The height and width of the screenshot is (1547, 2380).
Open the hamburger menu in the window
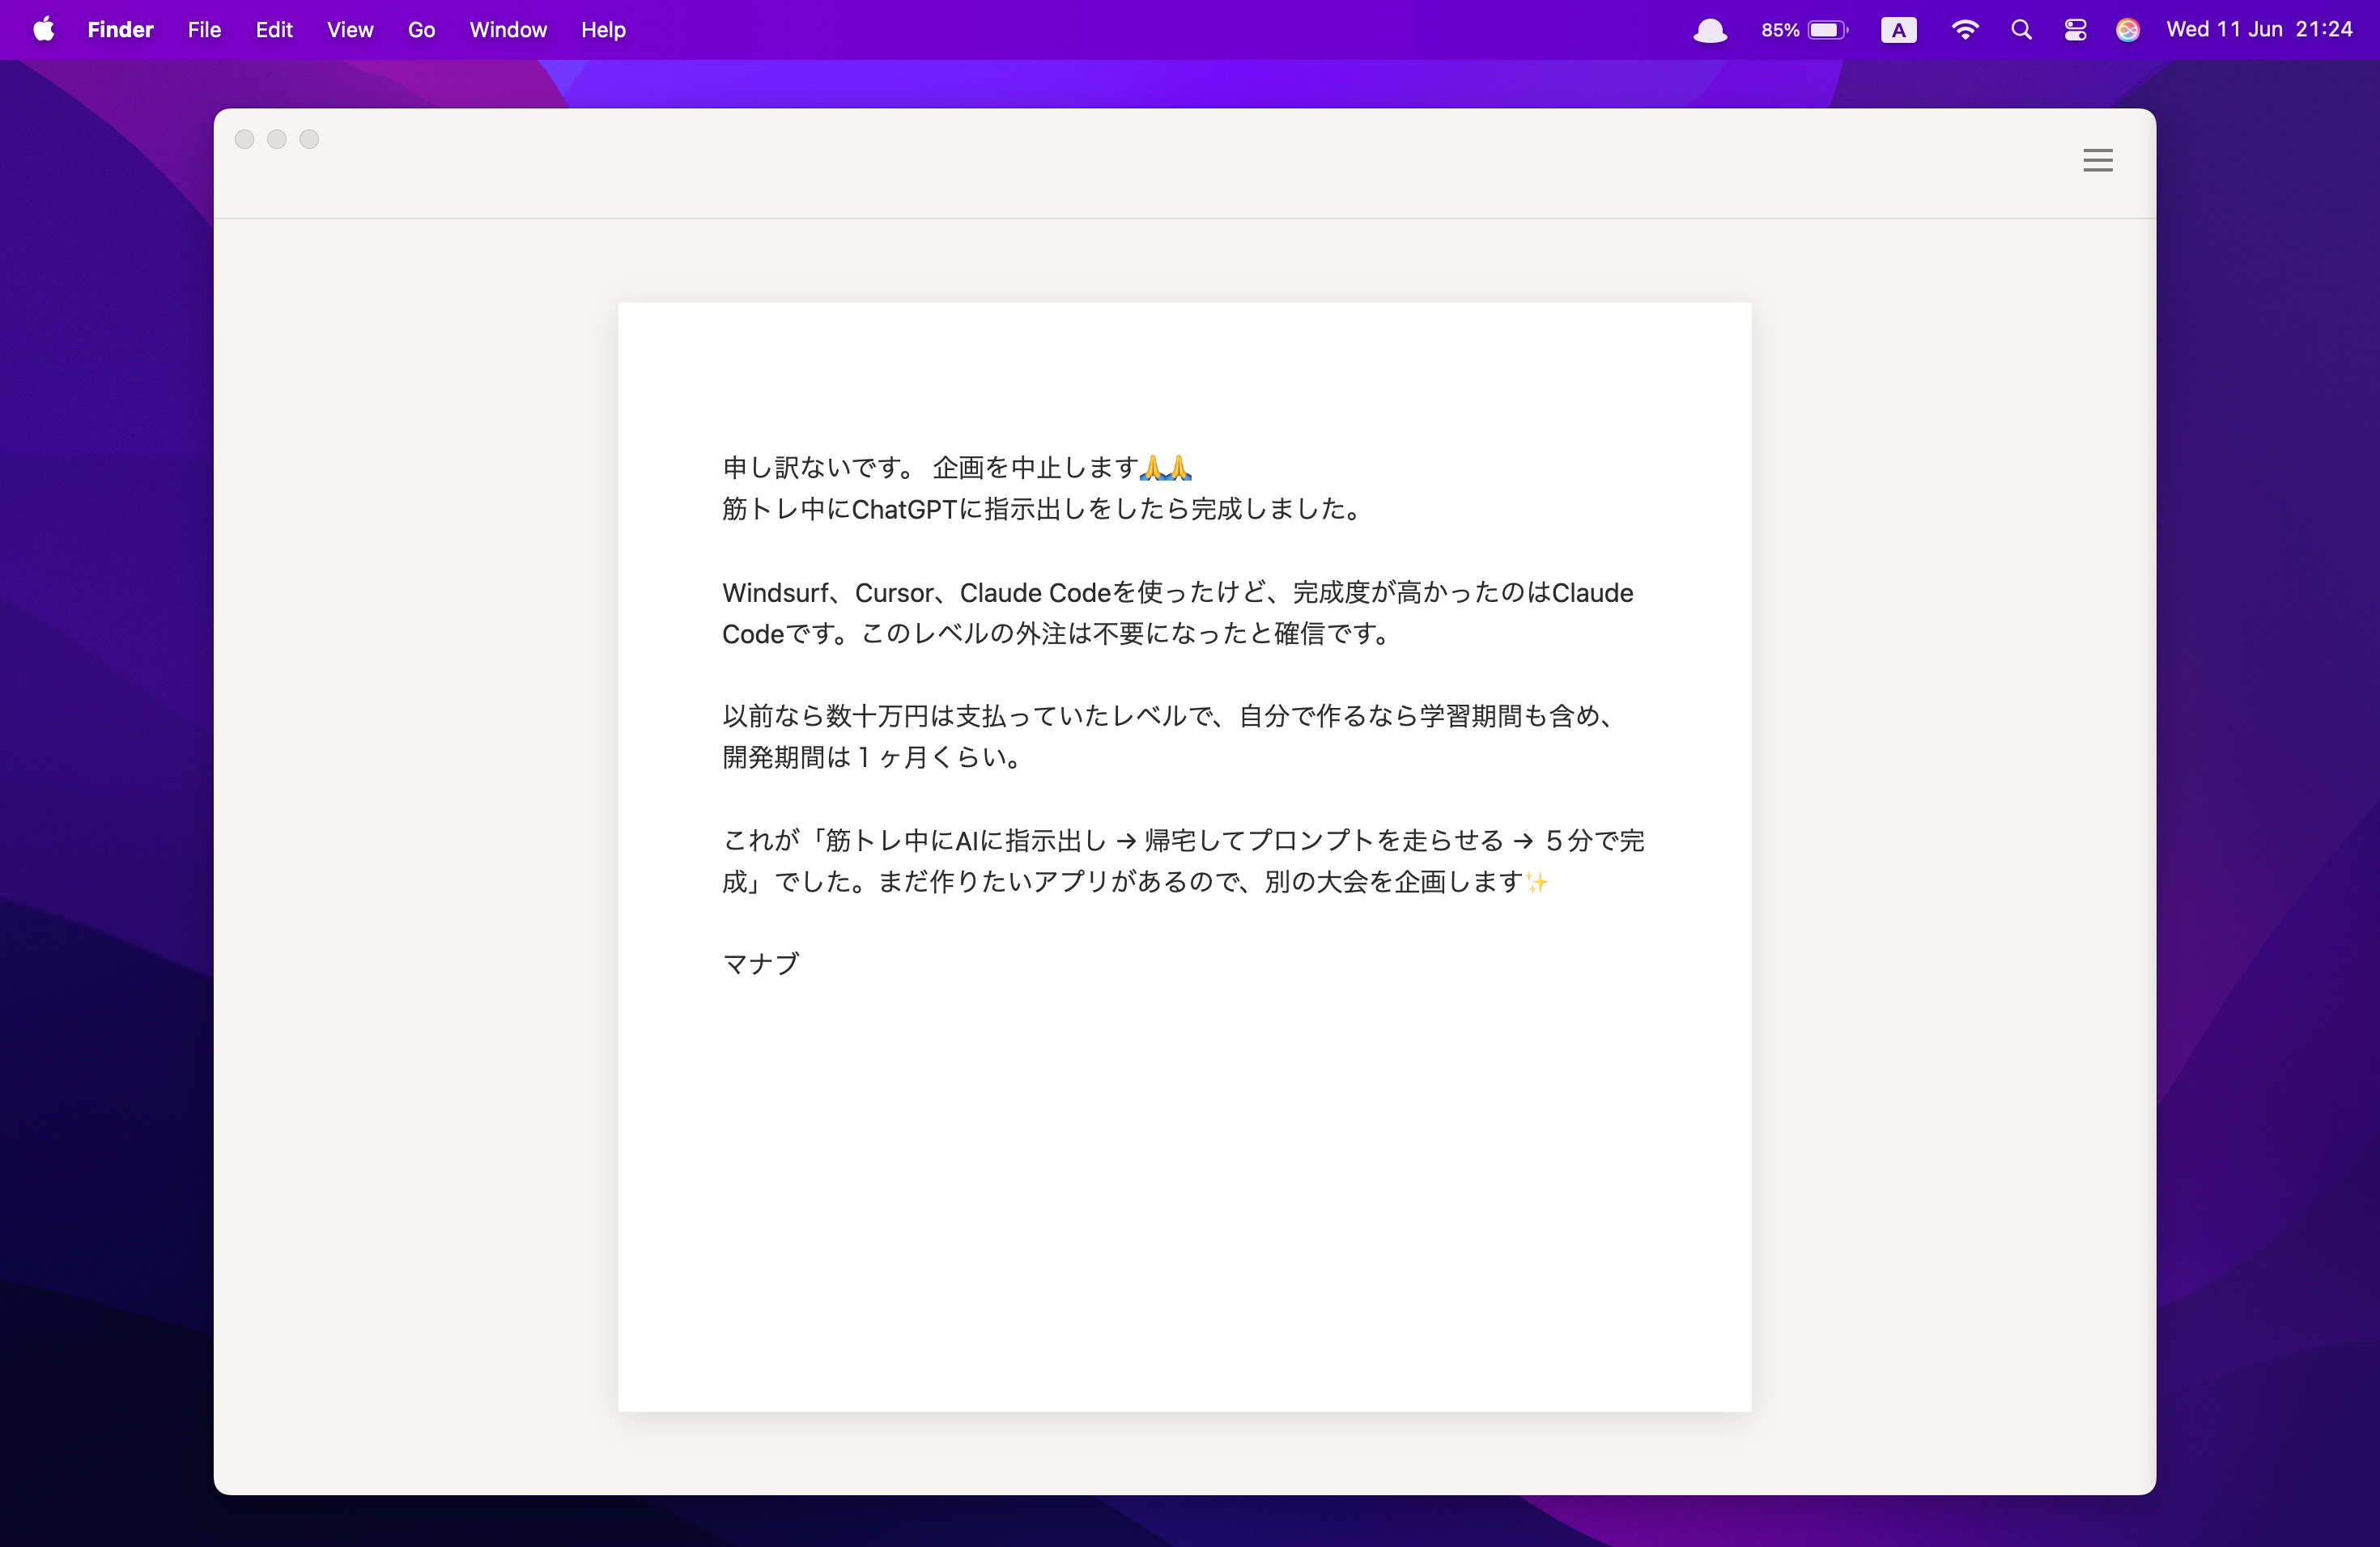point(2097,160)
